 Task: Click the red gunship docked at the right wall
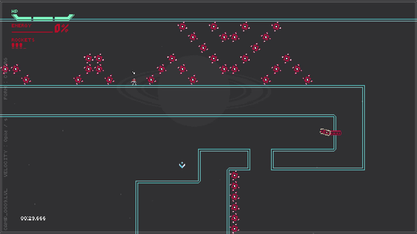[x=330, y=132]
